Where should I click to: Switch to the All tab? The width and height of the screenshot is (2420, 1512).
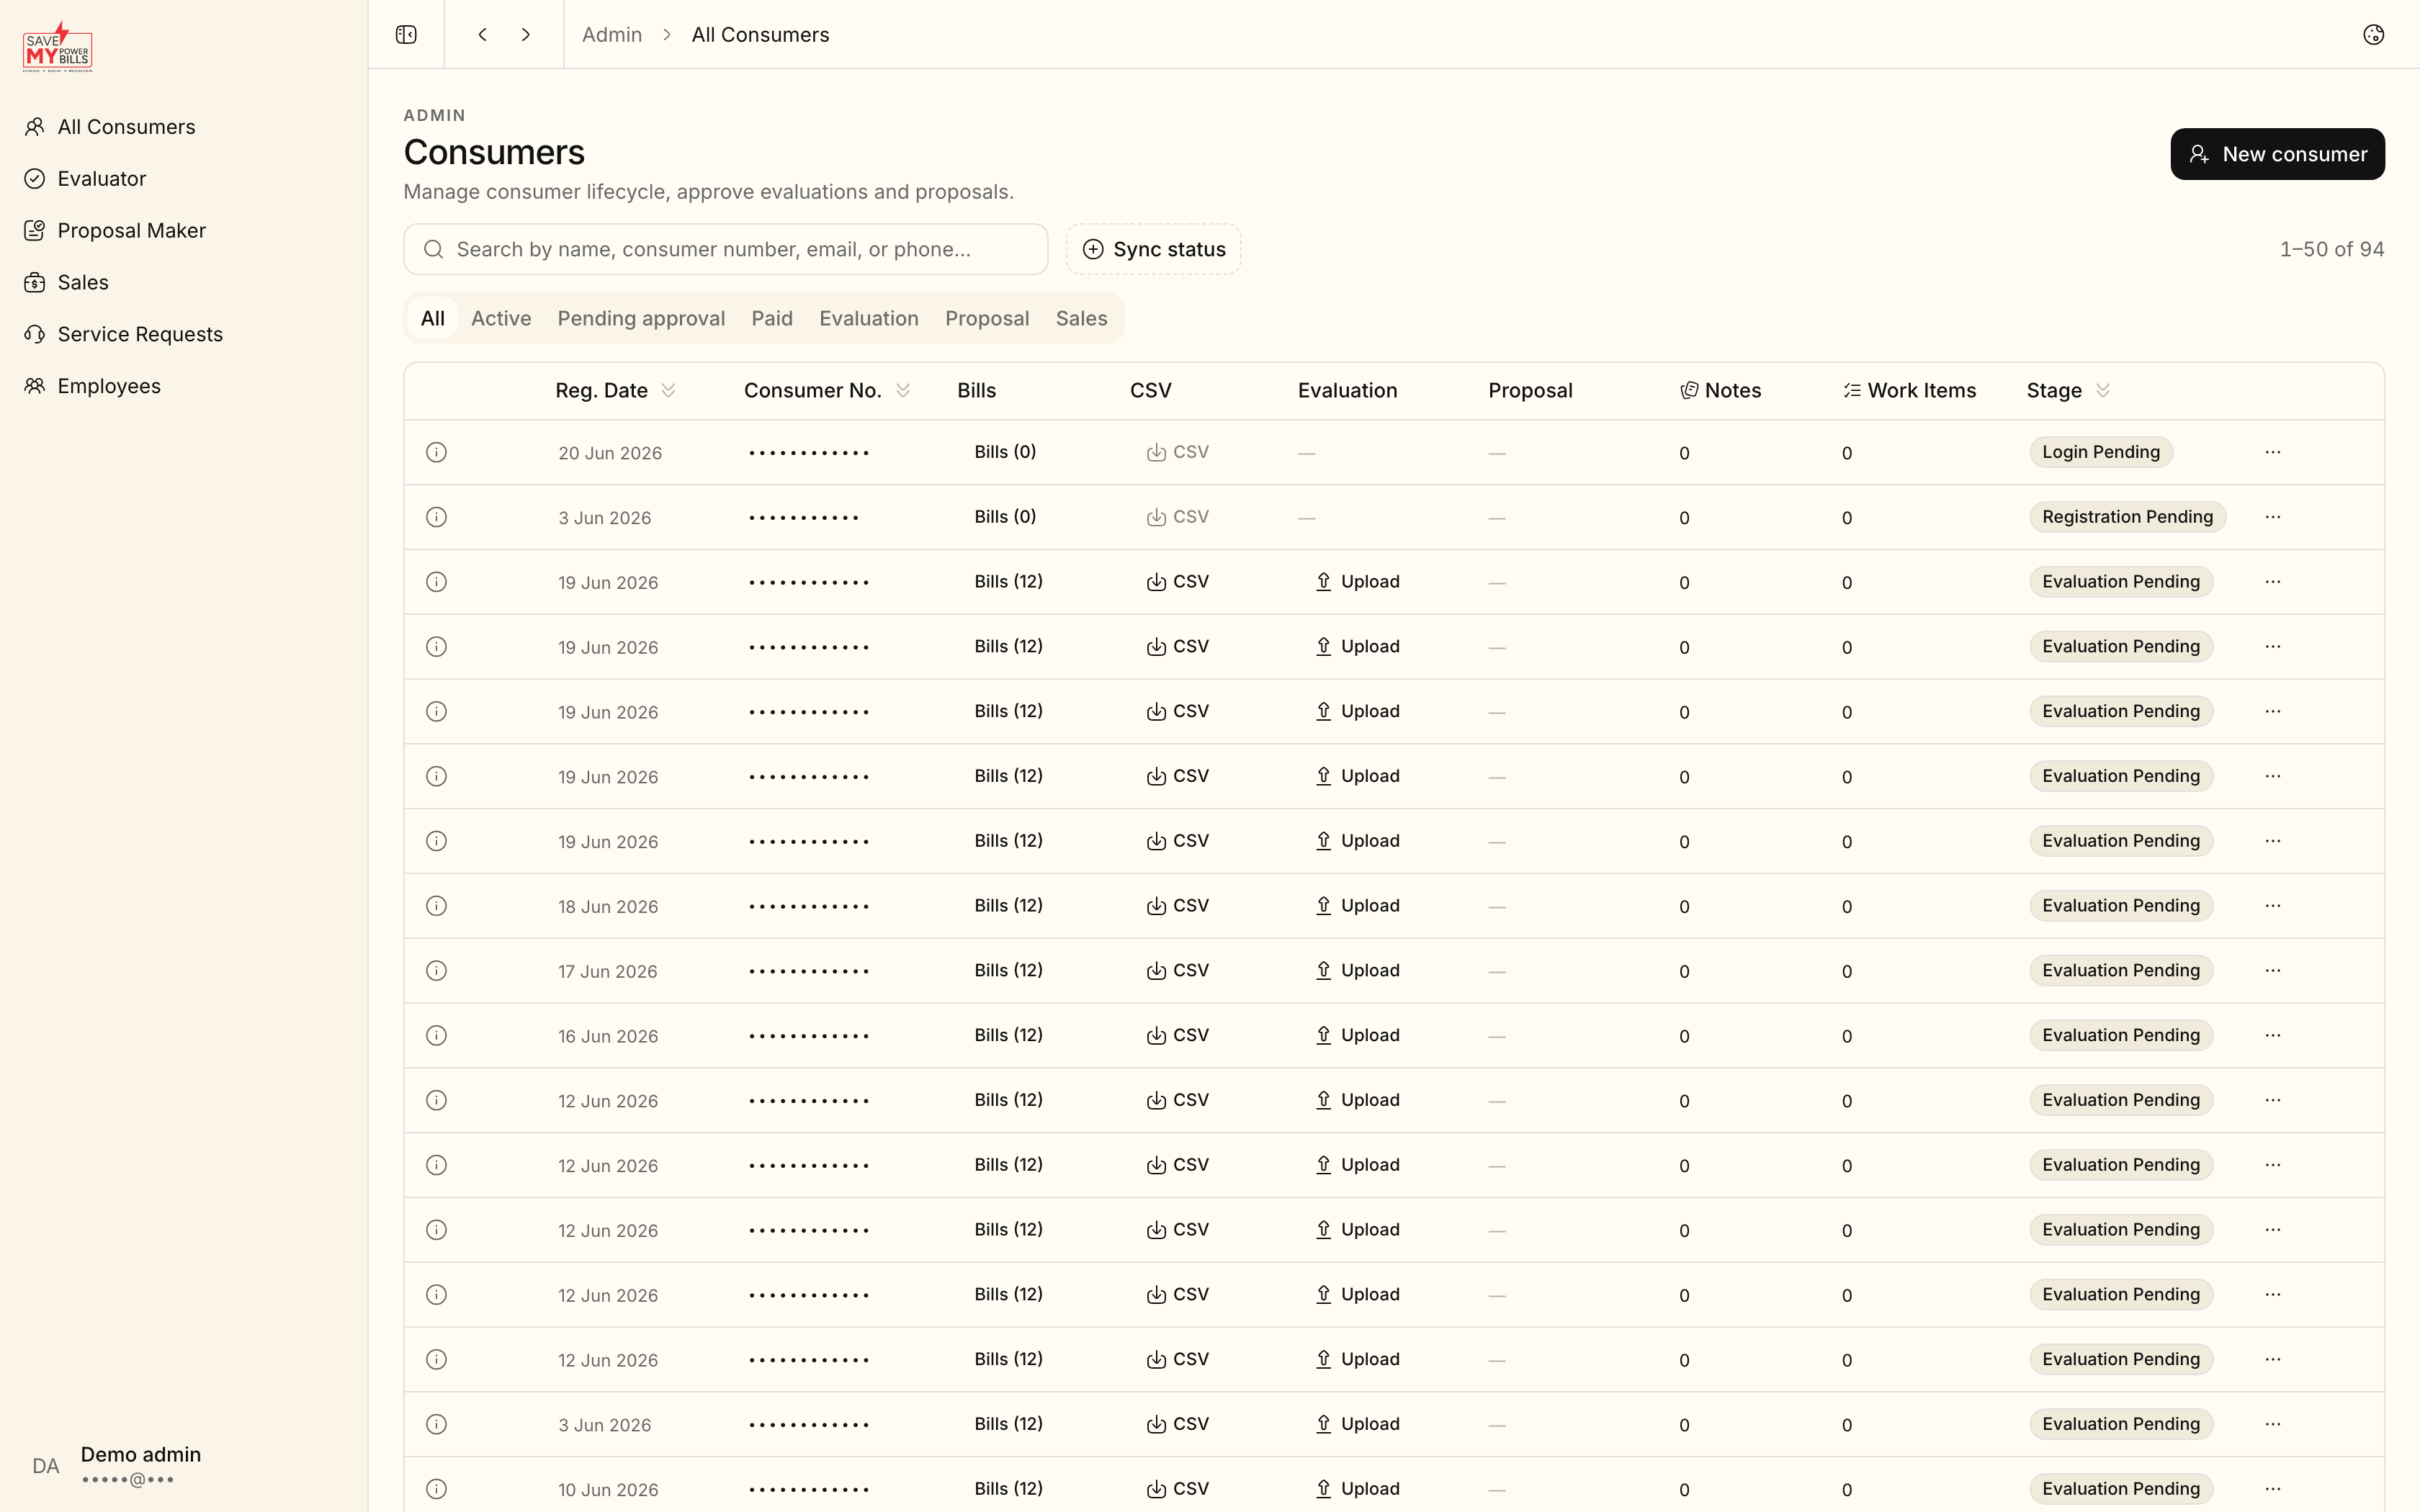click(x=433, y=318)
